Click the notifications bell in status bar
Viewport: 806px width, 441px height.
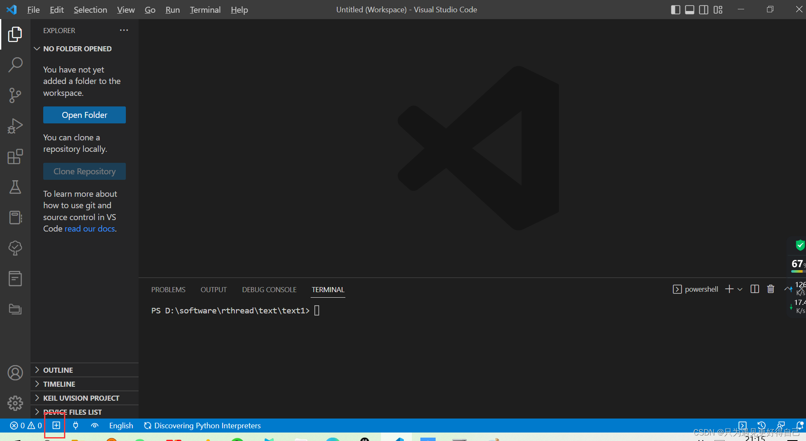[x=800, y=425]
